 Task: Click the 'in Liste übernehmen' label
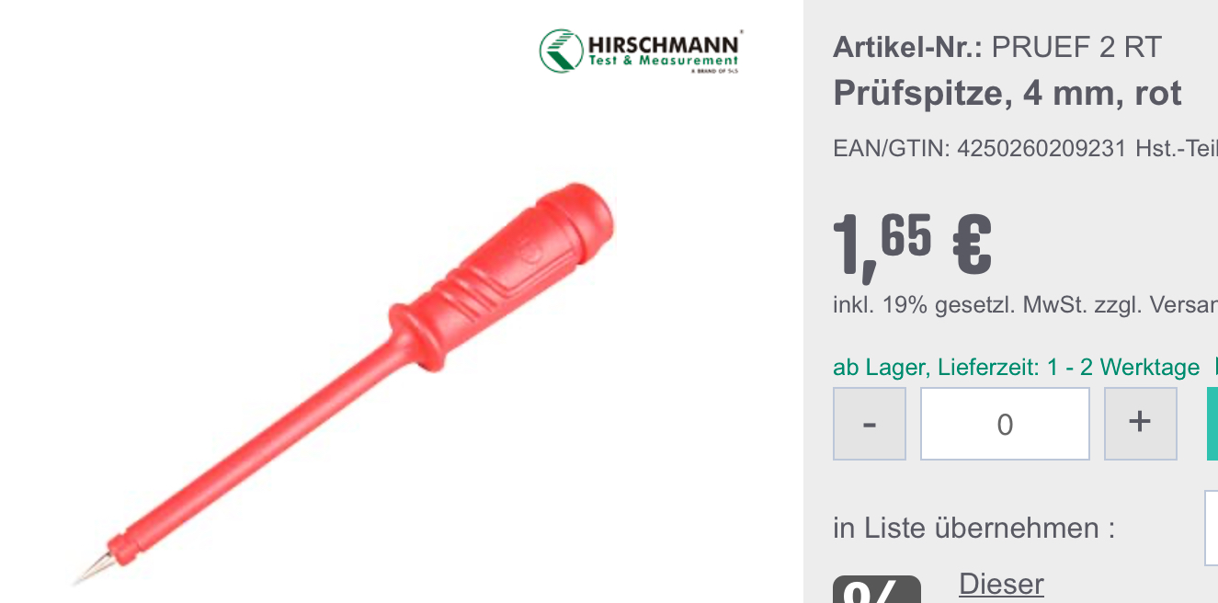click(974, 529)
